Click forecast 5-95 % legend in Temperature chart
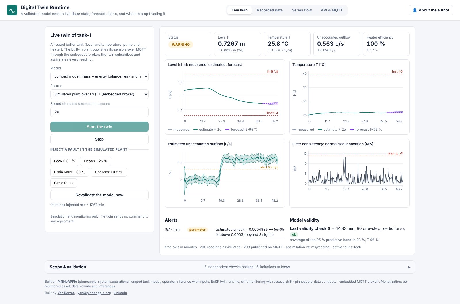The width and height of the screenshot is (460, 304). (366, 130)
